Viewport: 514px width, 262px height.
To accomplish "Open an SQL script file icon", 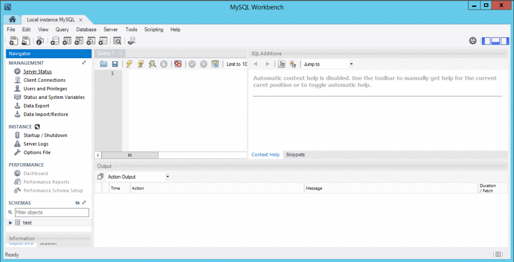I will click(26, 41).
